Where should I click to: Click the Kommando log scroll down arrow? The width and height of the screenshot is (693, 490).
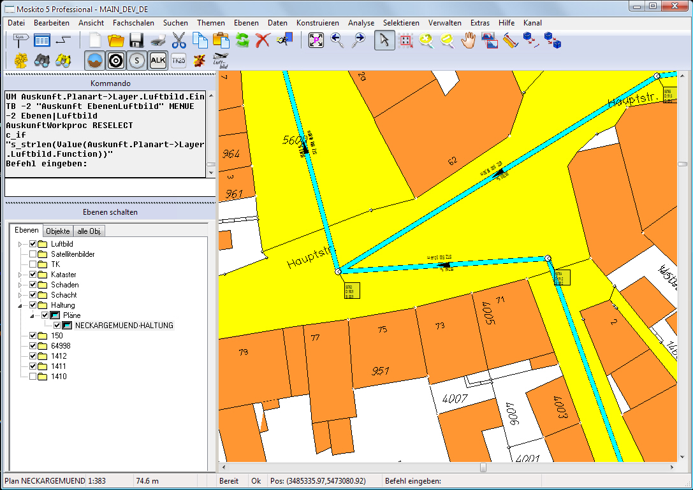pos(211,173)
